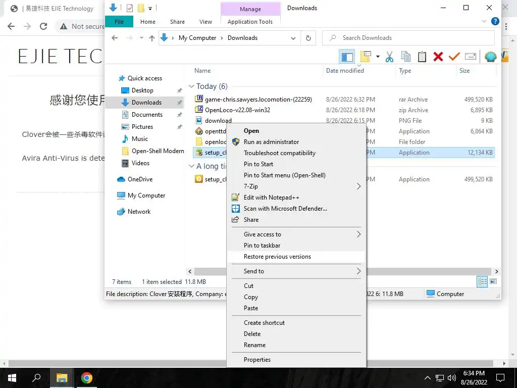Click the red X Delete toolbar icon

pyautogui.click(x=438, y=57)
